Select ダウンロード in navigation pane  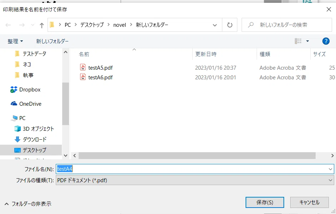[x=35, y=139]
